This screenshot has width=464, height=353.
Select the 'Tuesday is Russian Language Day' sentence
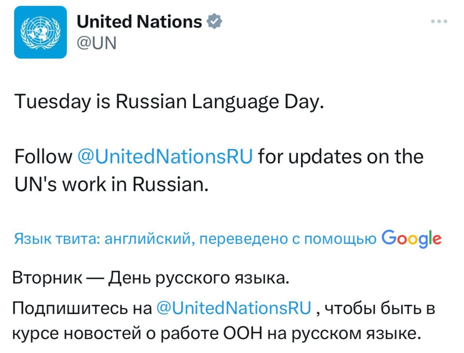(x=169, y=102)
